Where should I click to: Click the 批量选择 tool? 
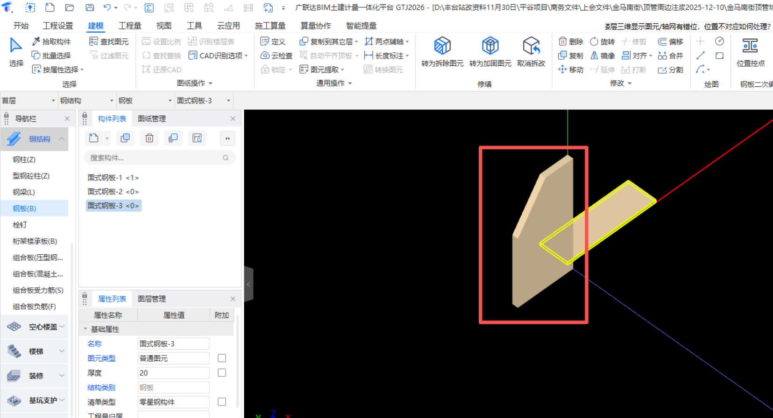[51, 56]
